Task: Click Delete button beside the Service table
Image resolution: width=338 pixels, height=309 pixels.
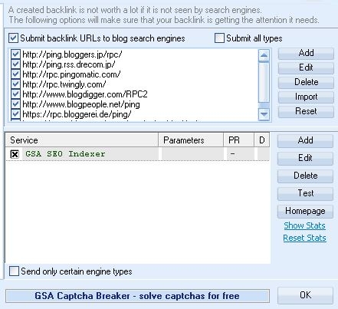Action: (x=305, y=176)
